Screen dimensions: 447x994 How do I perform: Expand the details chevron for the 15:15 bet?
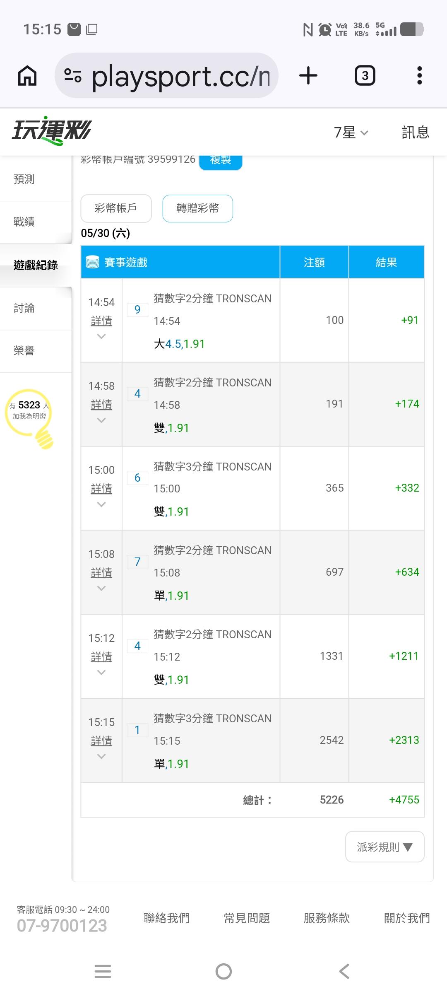click(101, 756)
